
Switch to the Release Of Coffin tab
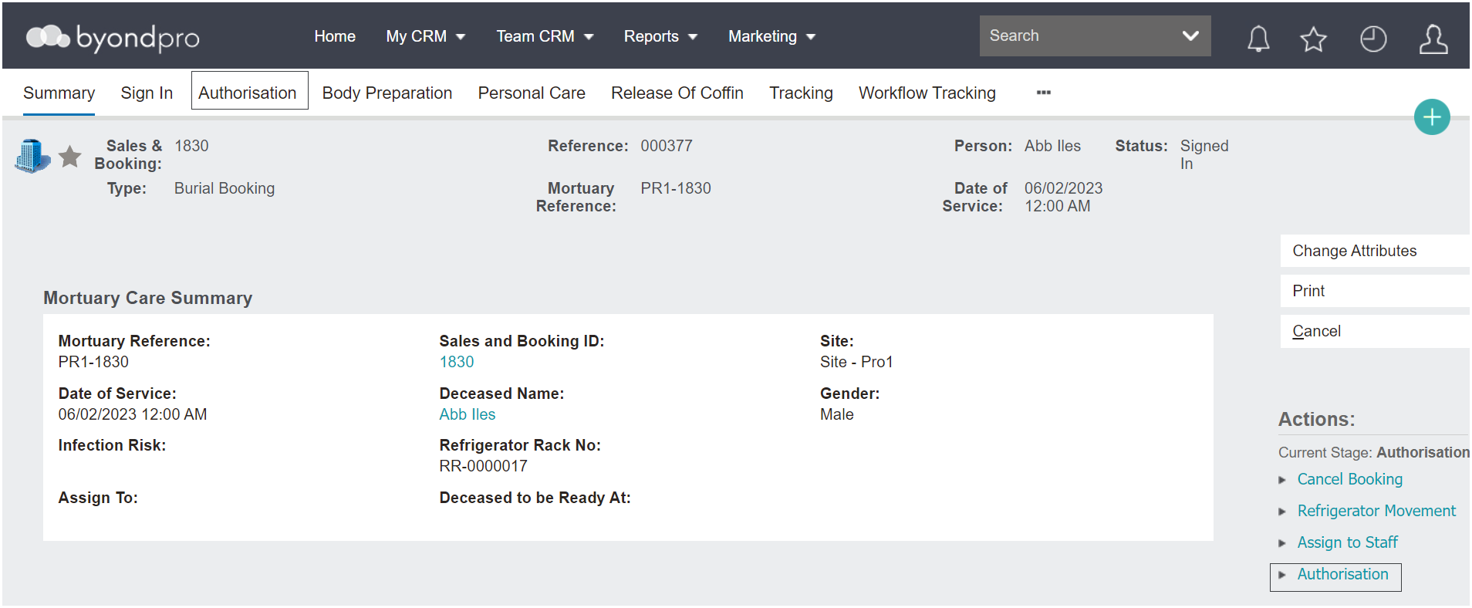point(677,93)
